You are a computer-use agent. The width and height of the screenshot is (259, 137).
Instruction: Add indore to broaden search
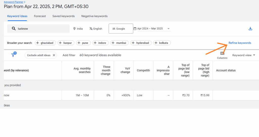click(100, 43)
